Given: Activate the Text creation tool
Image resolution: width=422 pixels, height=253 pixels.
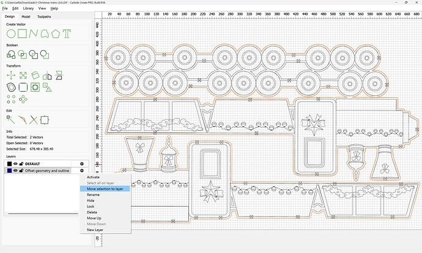Looking at the screenshot, I should 67,33.
